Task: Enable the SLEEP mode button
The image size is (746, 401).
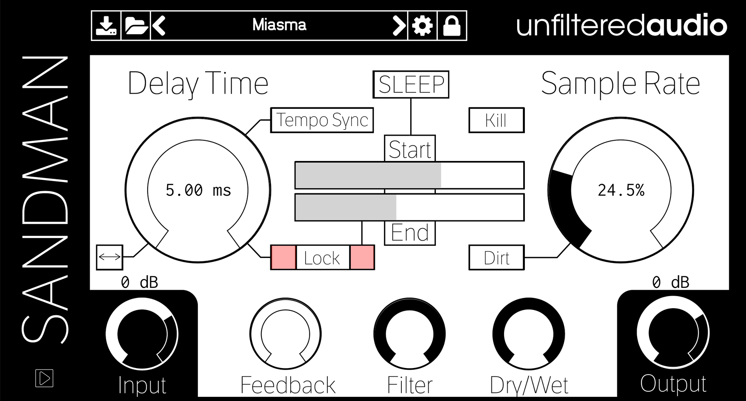Action: (411, 84)
